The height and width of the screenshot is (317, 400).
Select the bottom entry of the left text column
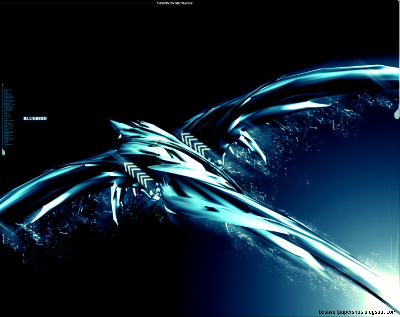(x=8, y=144)
